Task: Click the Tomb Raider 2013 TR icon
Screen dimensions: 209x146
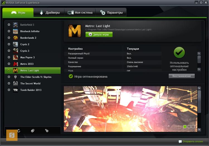Action: click(x=15, y=90)
